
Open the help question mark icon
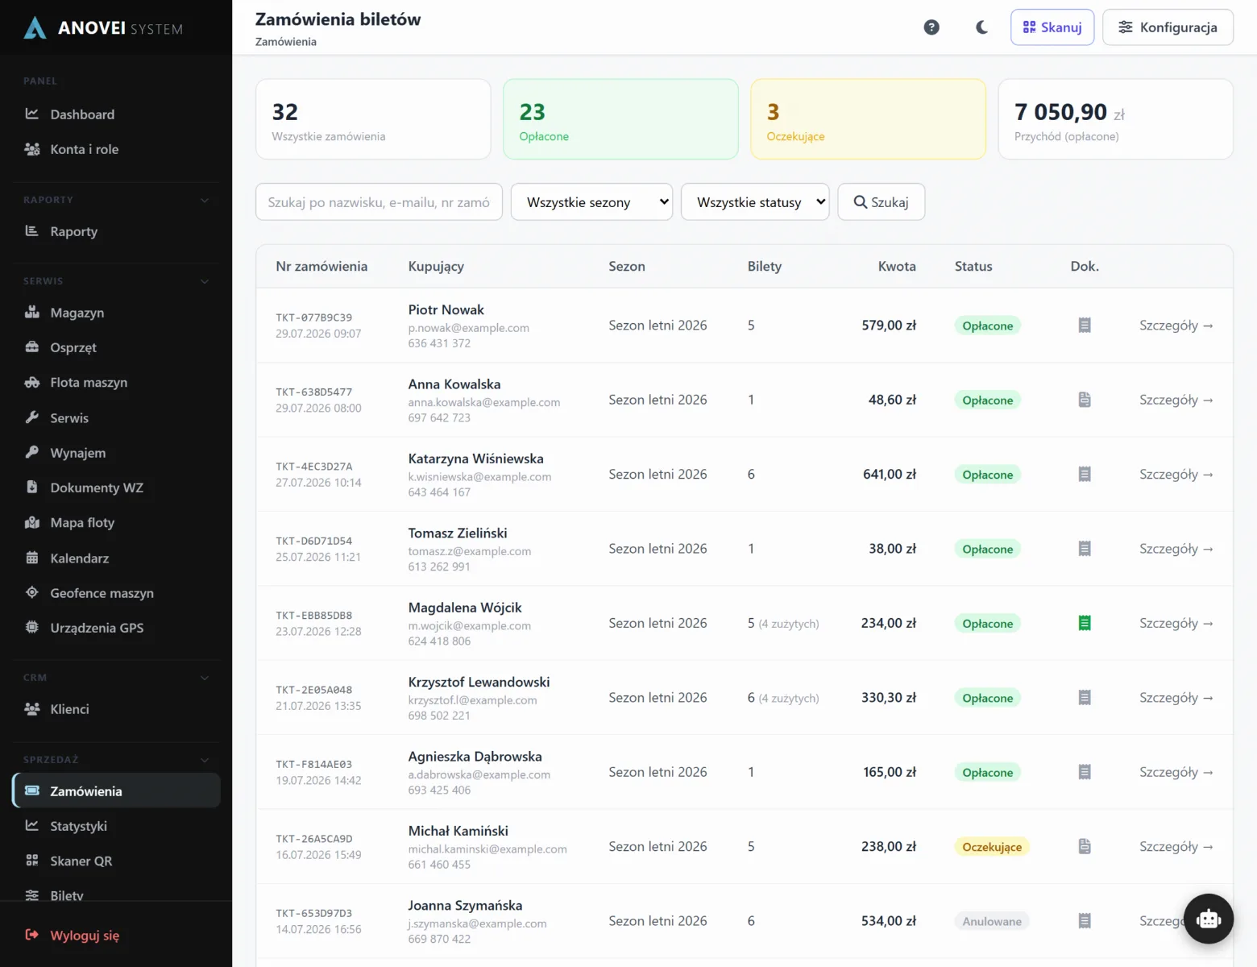click(931, 27)
